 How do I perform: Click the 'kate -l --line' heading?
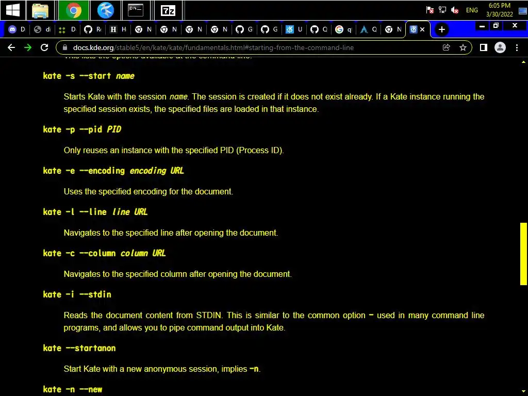95,212
